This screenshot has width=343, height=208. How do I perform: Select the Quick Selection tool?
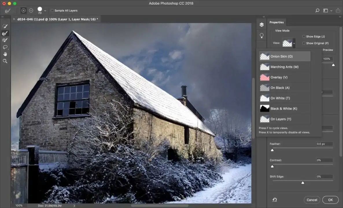pyautogui.click(x=5, y=26)
